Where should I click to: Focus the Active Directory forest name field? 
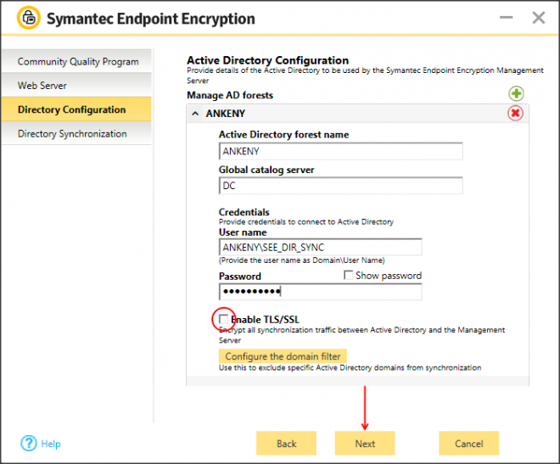pos(341,151)
